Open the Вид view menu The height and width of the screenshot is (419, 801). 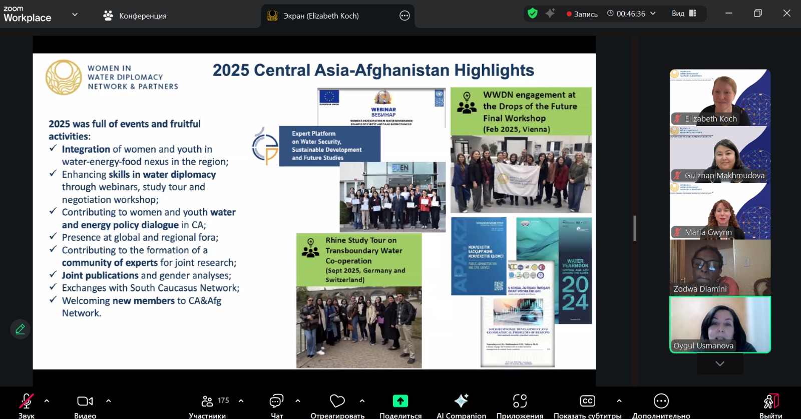coord(684,14)
